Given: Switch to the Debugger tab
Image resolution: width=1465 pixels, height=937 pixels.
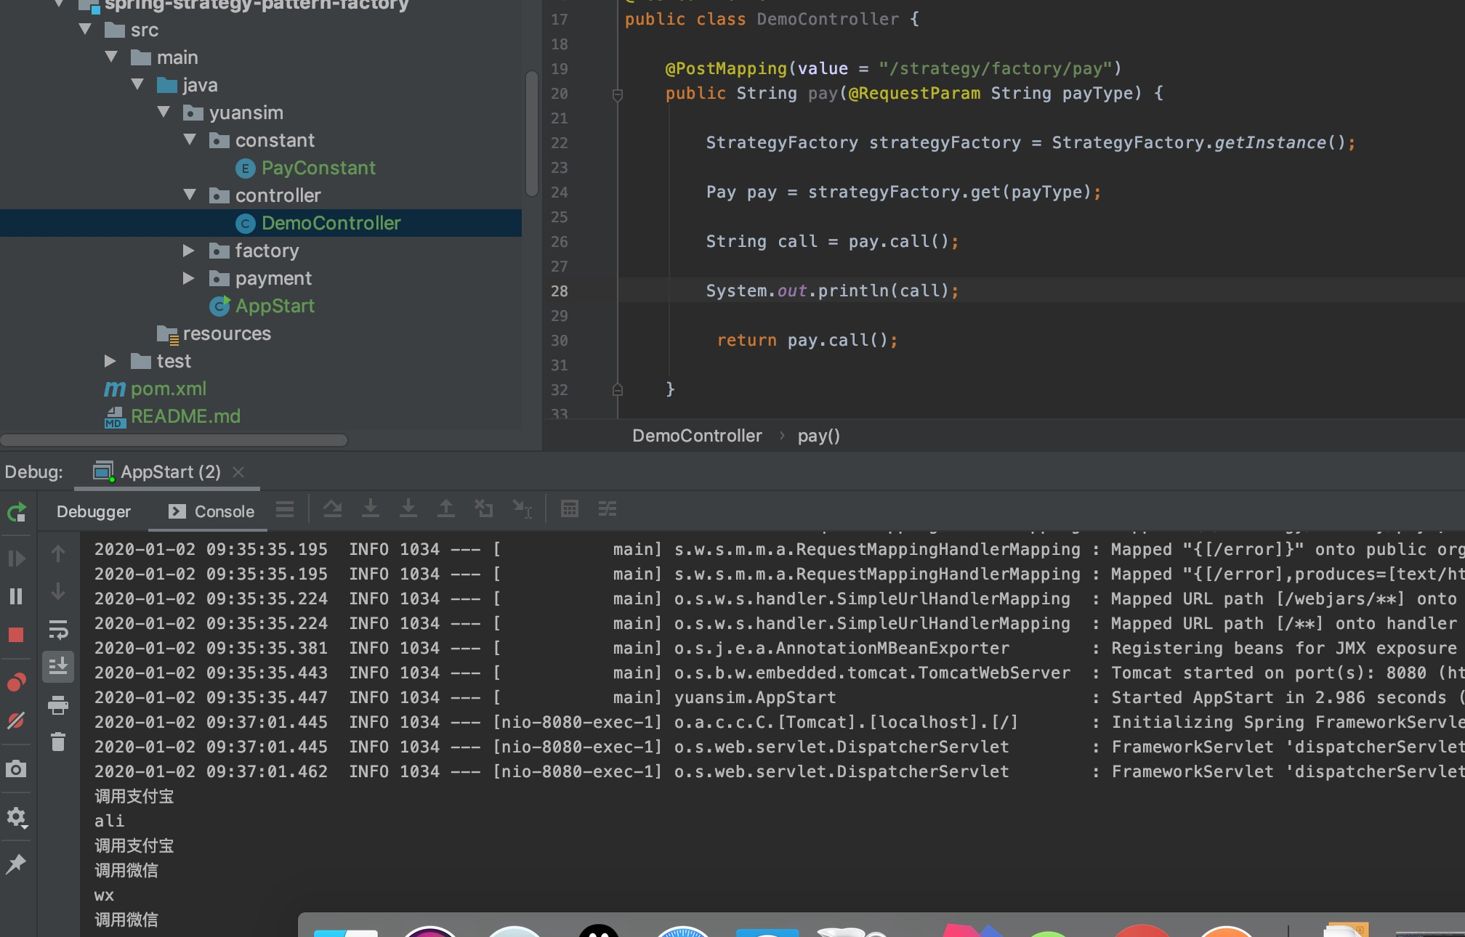Looking at the screenshot, I should pyautogui.click(x=94, y=511).
